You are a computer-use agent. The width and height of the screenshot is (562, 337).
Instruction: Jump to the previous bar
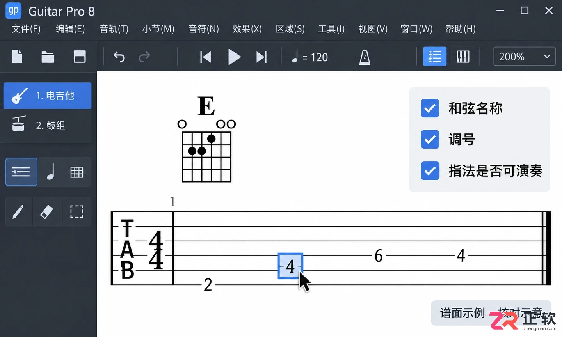pos(206,57)
